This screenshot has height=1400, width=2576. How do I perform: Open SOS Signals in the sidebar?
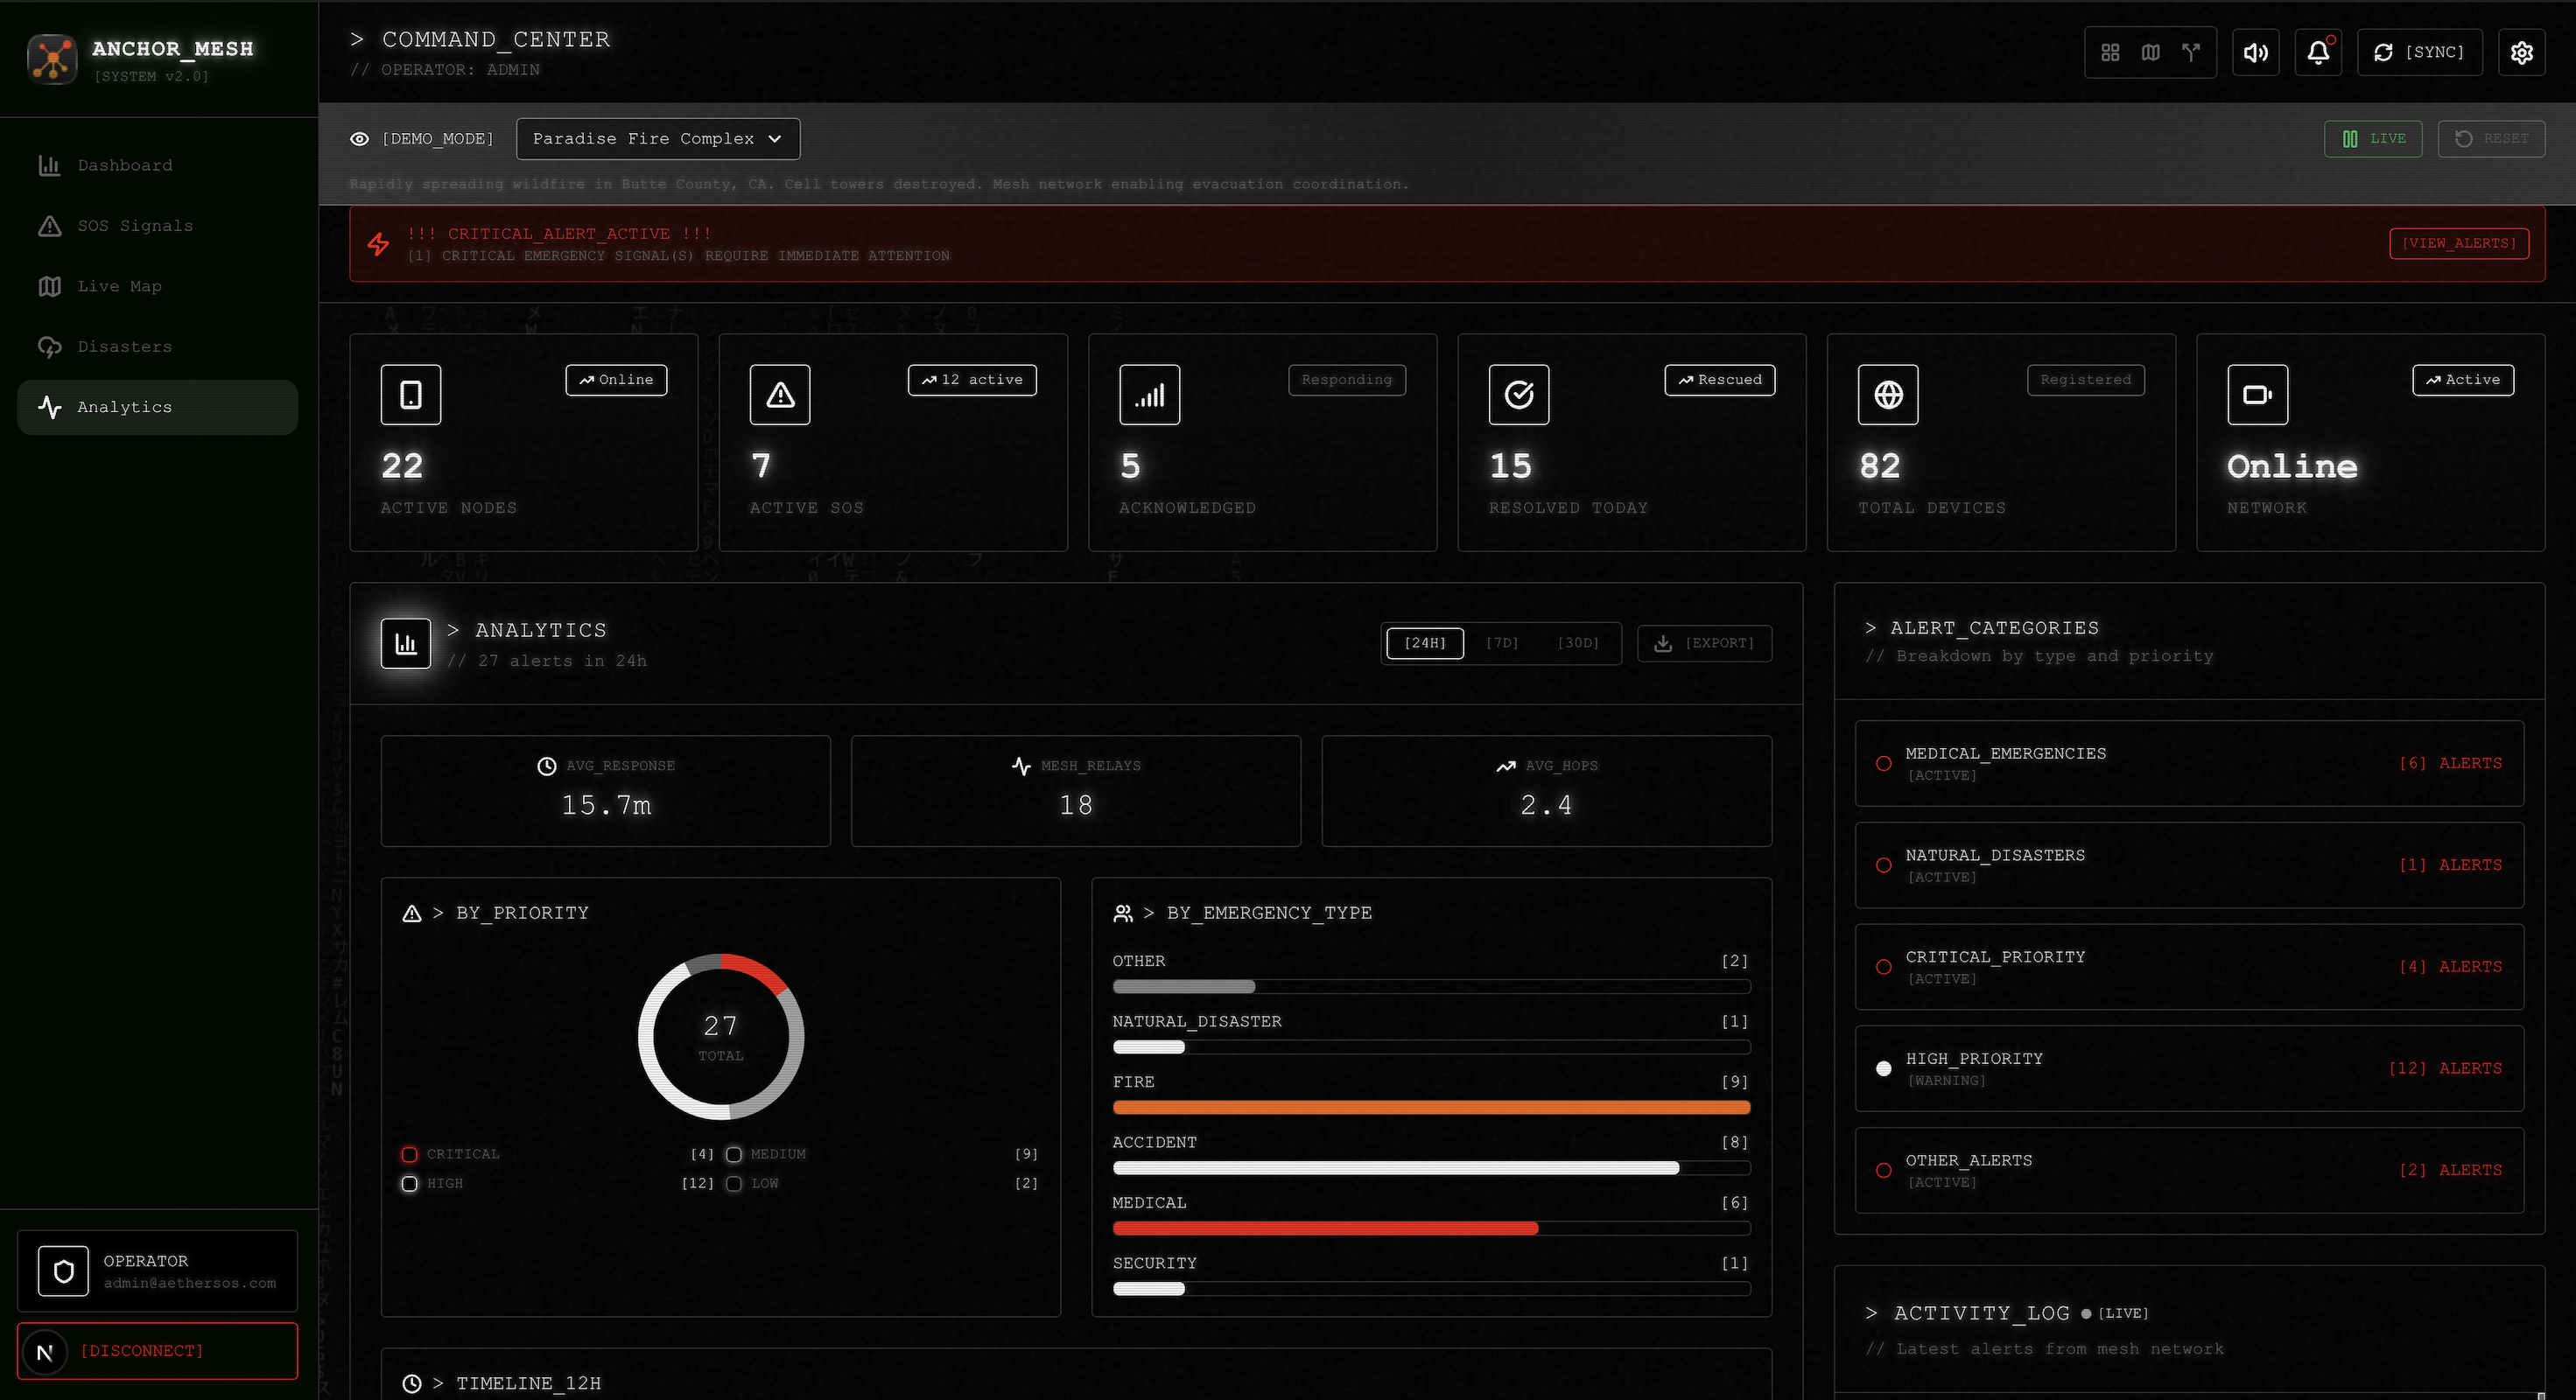pyautogui.click(x=135, y=226)
